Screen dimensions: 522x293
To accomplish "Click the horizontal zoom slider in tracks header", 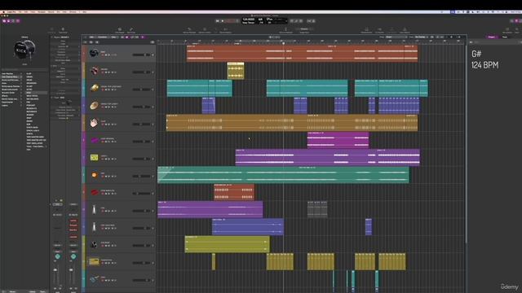I will pos(458,37).
